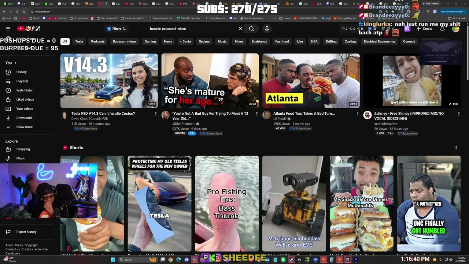Play the Wall-e and EVE M-O short
This screenshot has height=264, width=469.
click(x=294, y=203)
